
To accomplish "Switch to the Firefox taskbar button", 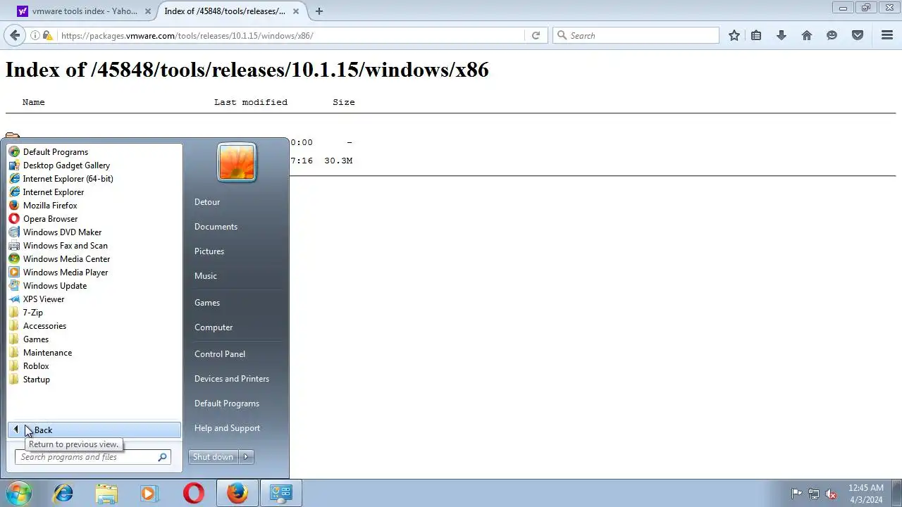I will (x=237, y=493).
